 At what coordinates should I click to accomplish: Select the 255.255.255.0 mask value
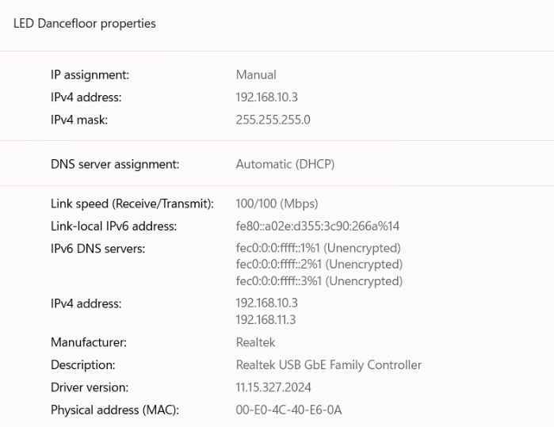[x=272, y=120]
